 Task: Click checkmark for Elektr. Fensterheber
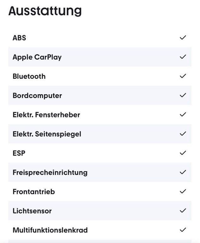pos(183,115)
